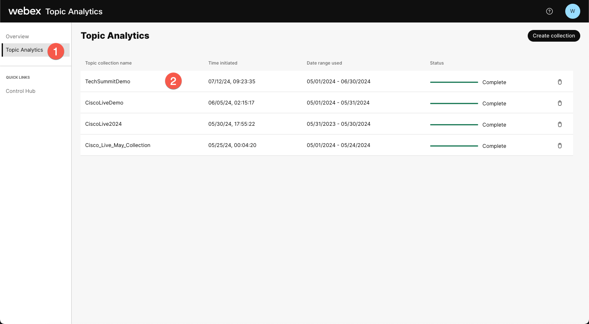Click the Time initiated column header
The height and width of the screenshot is (324, 589).
point(223,63)
